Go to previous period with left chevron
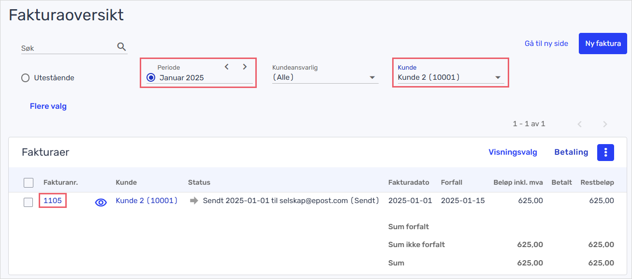The image size is (632, 279). (226, 67)
